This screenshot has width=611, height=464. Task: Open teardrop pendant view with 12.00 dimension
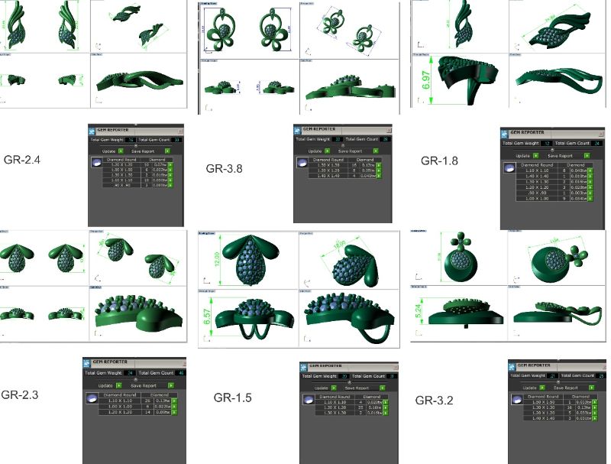coord(248,260)
